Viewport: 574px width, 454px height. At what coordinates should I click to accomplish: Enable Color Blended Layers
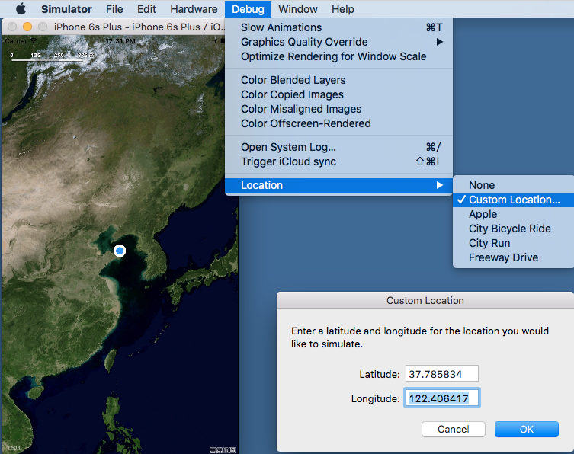pos(293,80)
